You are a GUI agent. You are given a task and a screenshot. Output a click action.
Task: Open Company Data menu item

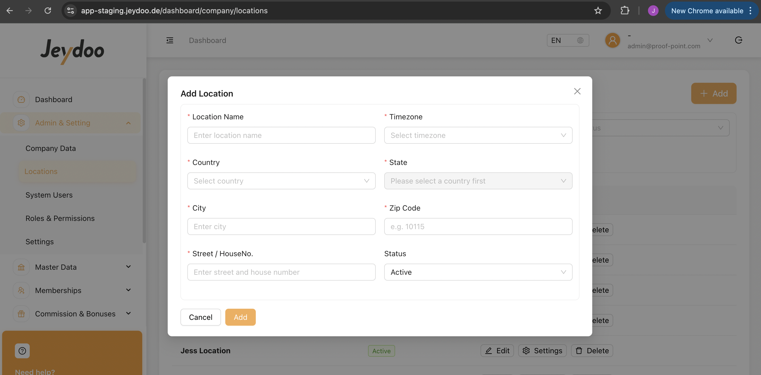tap(50, 148)
